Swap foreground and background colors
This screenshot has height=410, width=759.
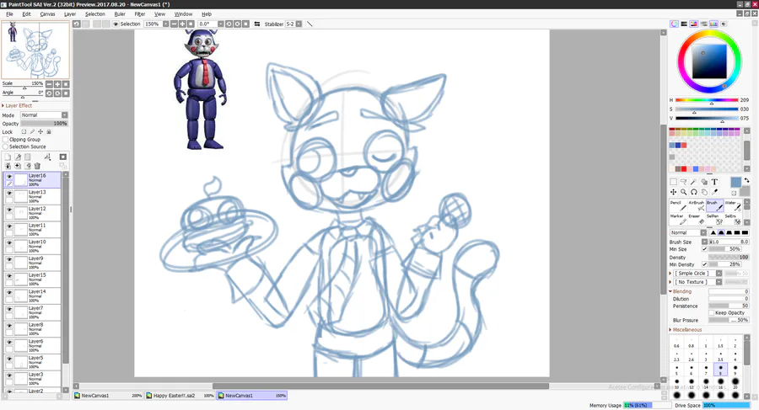click(x=747, y=180)
